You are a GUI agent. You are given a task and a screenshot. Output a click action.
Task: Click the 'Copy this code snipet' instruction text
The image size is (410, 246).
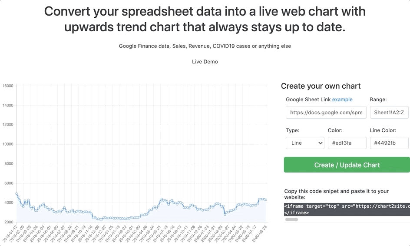point(336,194)
